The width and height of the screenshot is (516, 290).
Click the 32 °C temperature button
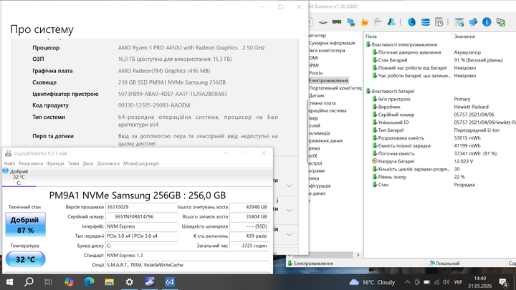[25, 259]
